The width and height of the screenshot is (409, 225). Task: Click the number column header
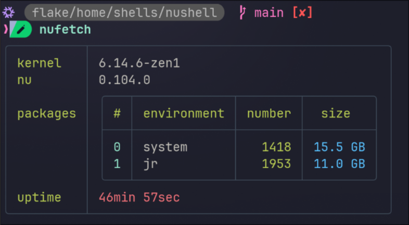click(269, 114)
